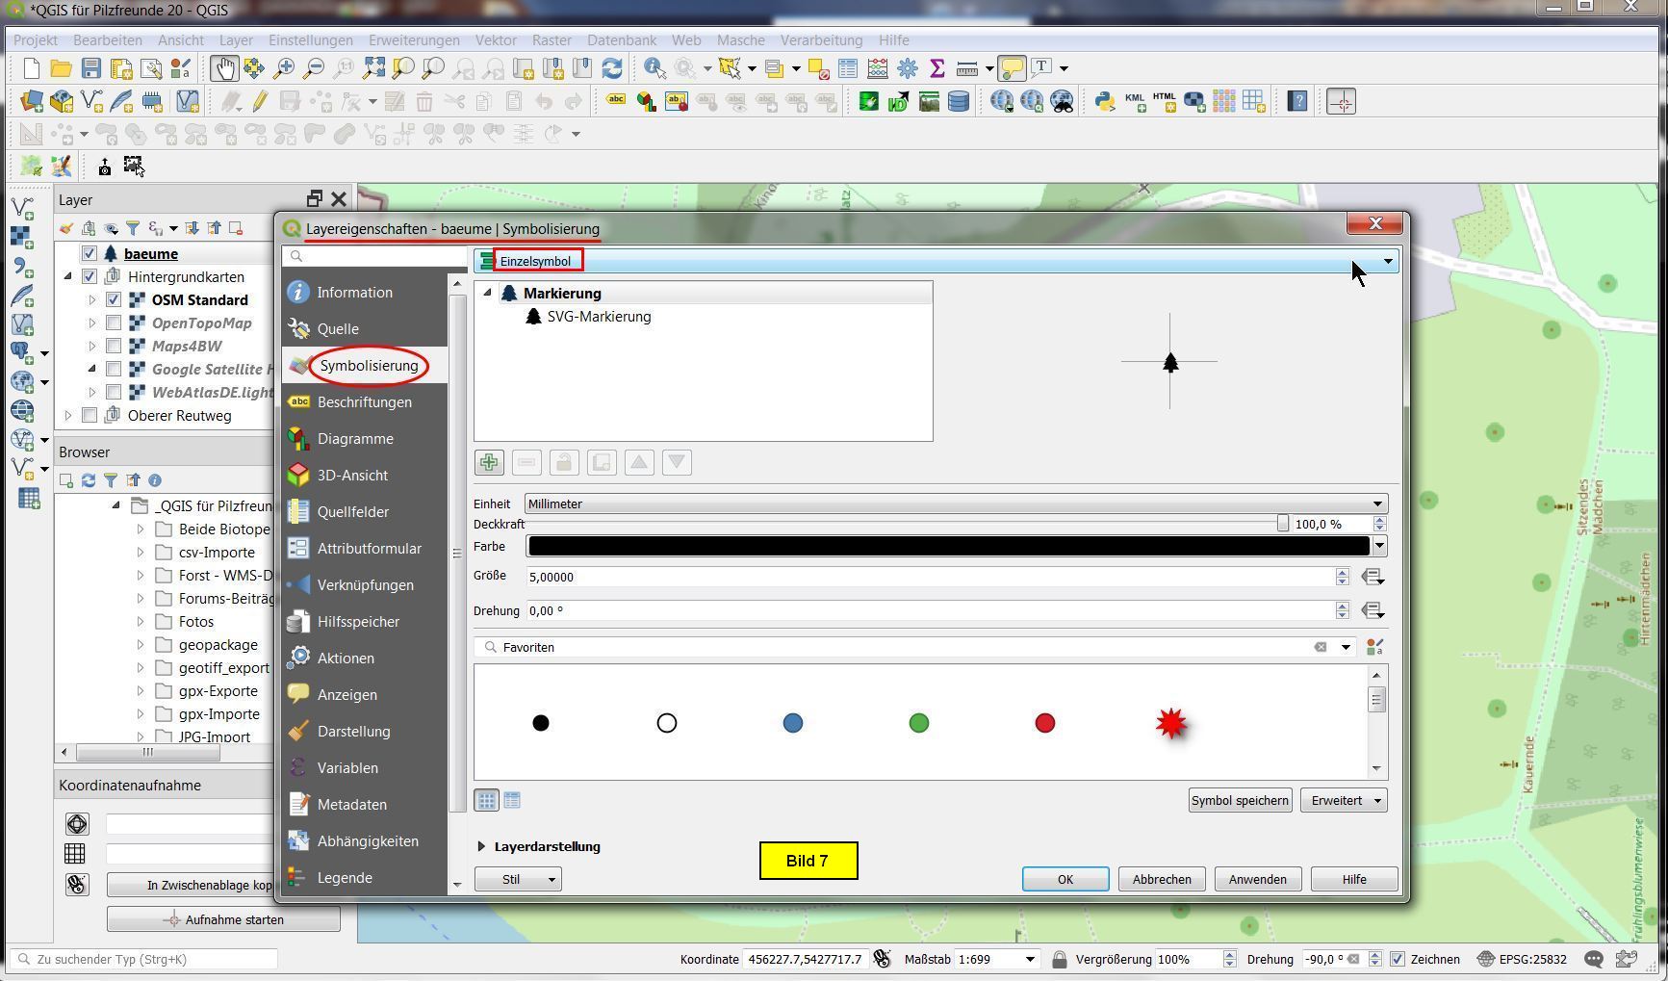Toggle visibility checkbox of baeume layer
Image resolution: width=1668 pixels, height=981 pixels.
(90, 254)
